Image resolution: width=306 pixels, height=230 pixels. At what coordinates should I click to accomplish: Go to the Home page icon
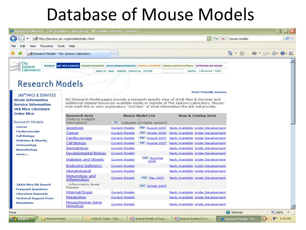tap(230, 54)
